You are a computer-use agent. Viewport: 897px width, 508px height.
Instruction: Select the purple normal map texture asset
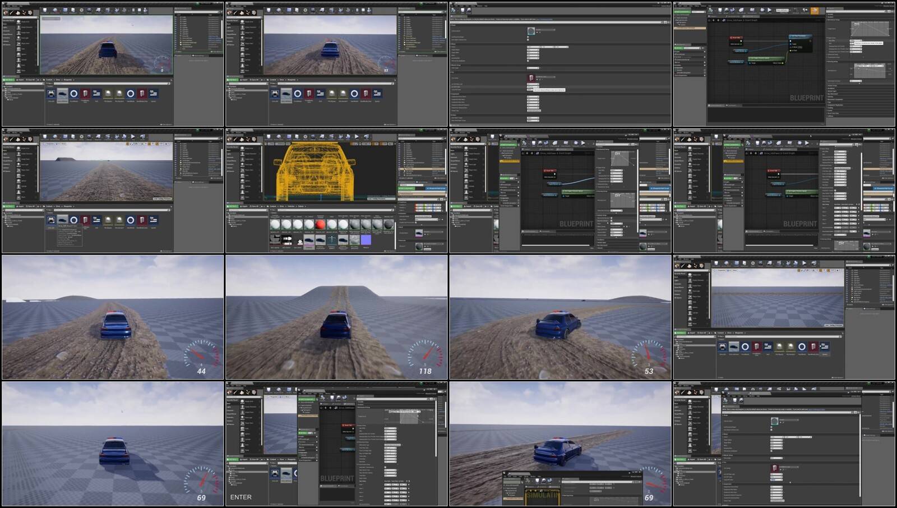[x=366, y=241]
